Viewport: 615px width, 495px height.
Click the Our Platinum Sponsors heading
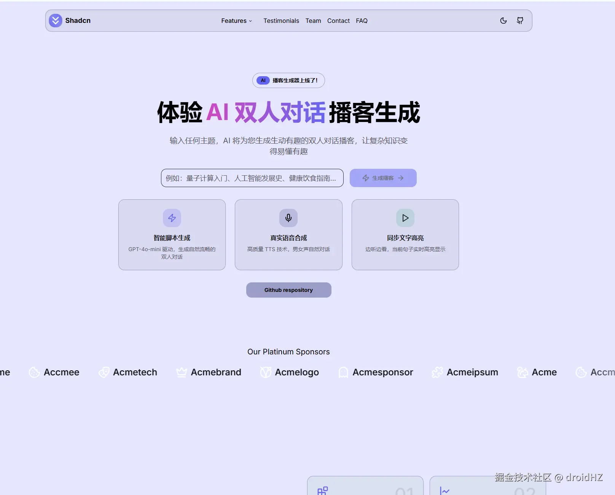288,352
